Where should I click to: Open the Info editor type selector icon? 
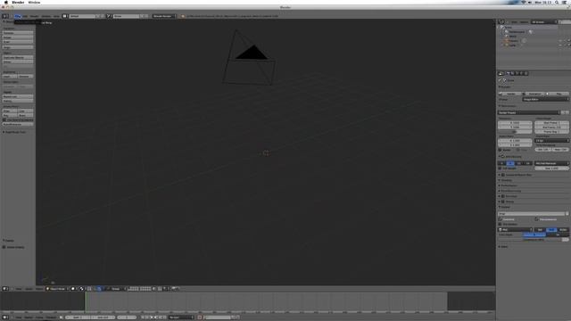point(4,16)
